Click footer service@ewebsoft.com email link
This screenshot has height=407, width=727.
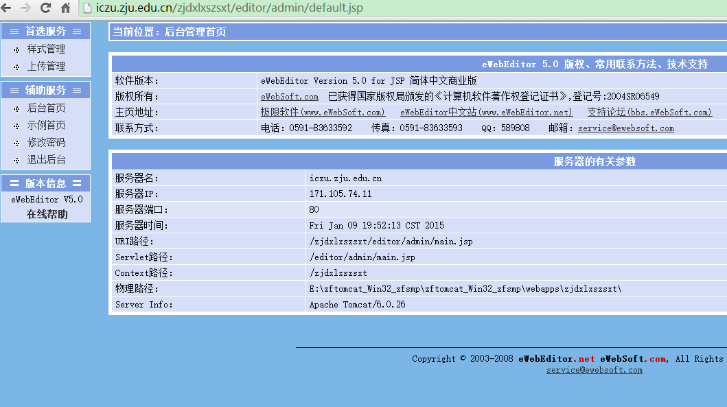(595, 370)
